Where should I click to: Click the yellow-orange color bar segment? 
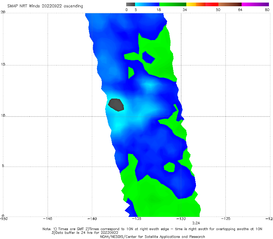coord(196,4)
